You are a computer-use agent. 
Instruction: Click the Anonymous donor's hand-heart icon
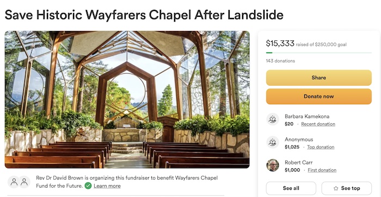[x=272, y=142]
